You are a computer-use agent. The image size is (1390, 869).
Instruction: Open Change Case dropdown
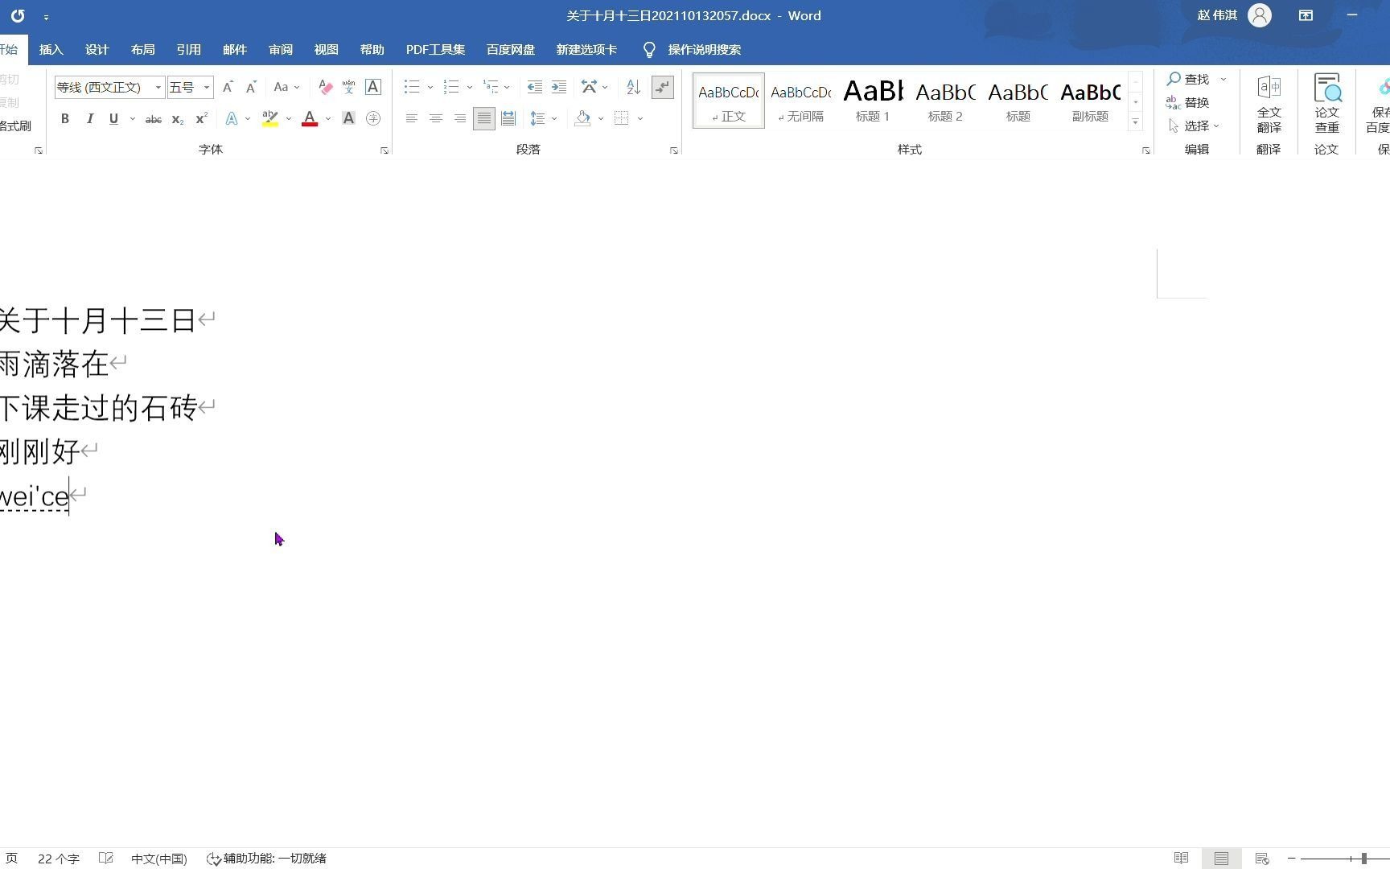pos(286,87)
